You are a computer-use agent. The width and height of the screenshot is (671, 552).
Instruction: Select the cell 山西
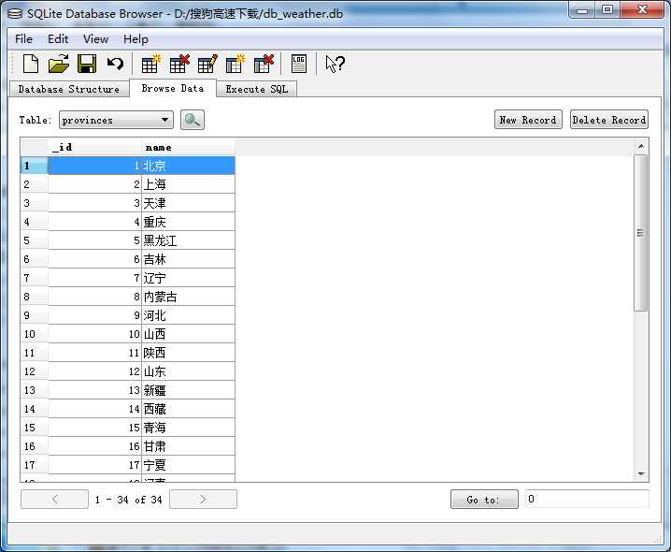[188, 334]
